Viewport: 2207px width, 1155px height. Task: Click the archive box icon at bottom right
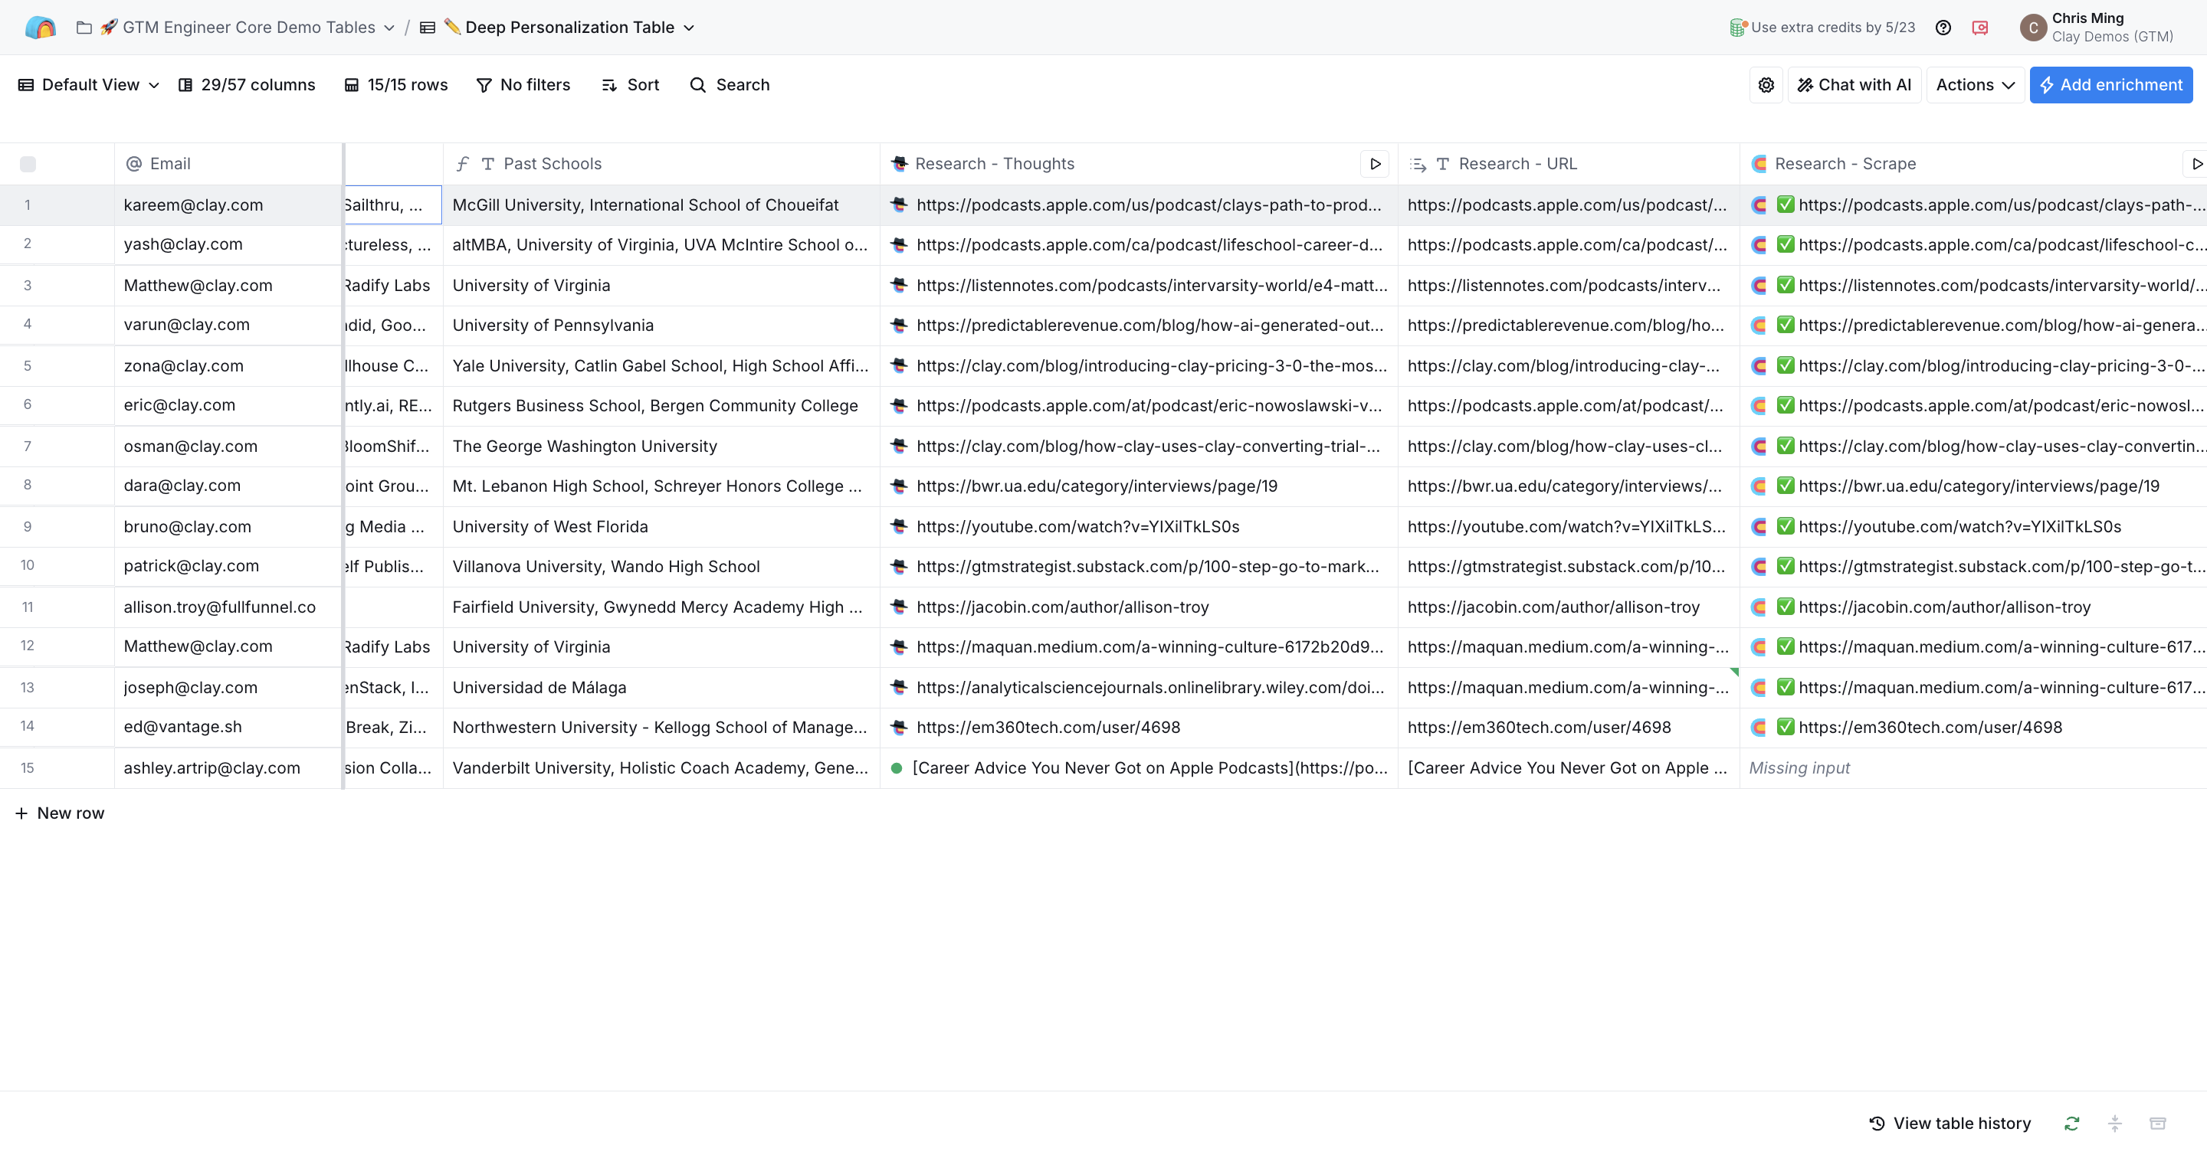point(2157,1124)
